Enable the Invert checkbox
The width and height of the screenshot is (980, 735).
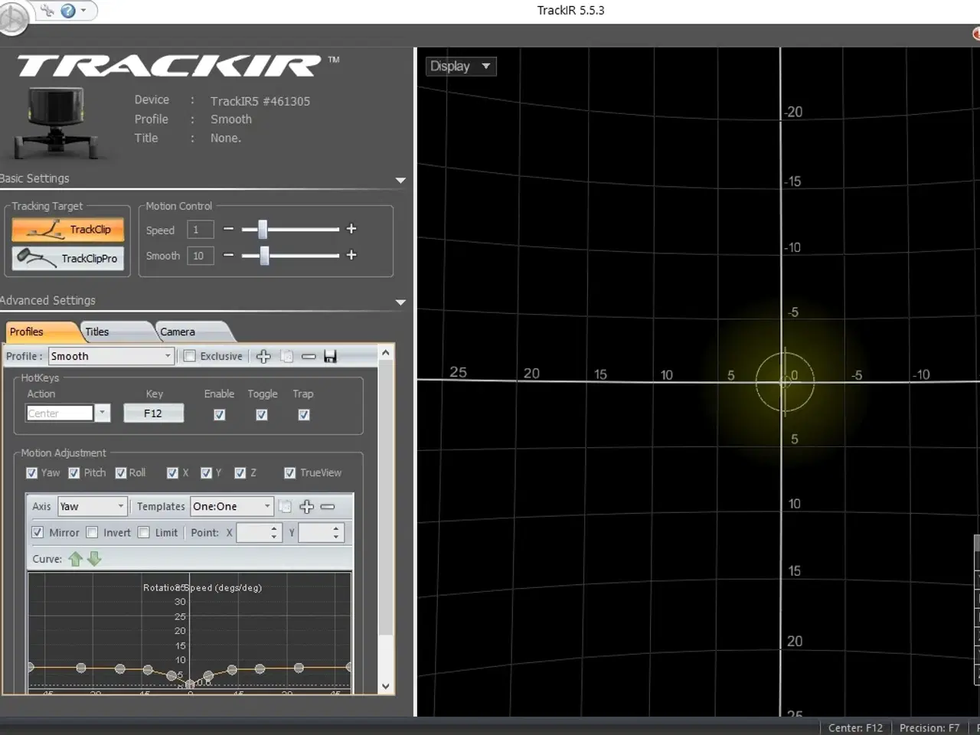pos(92,532)
